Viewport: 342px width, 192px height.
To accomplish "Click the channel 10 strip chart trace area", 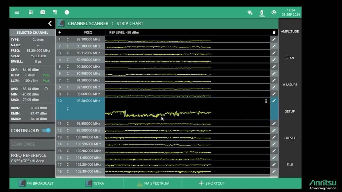I will [187, 109].
